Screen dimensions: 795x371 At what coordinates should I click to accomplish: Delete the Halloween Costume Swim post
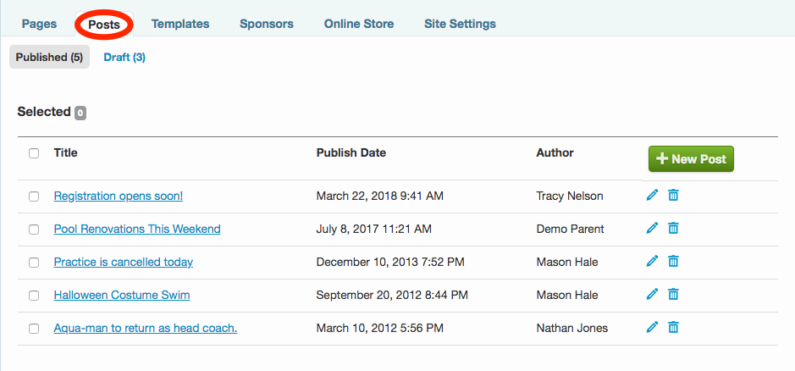pos(673,295)
